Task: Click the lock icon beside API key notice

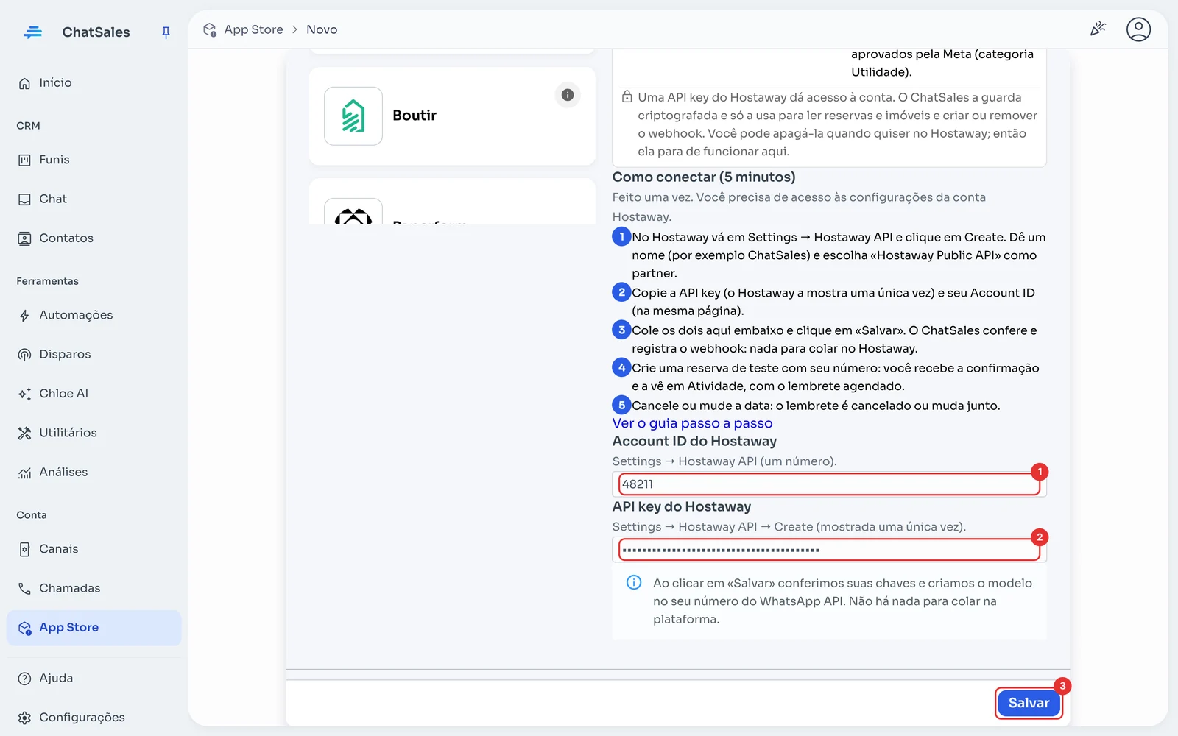Action: tap(627, 96)
